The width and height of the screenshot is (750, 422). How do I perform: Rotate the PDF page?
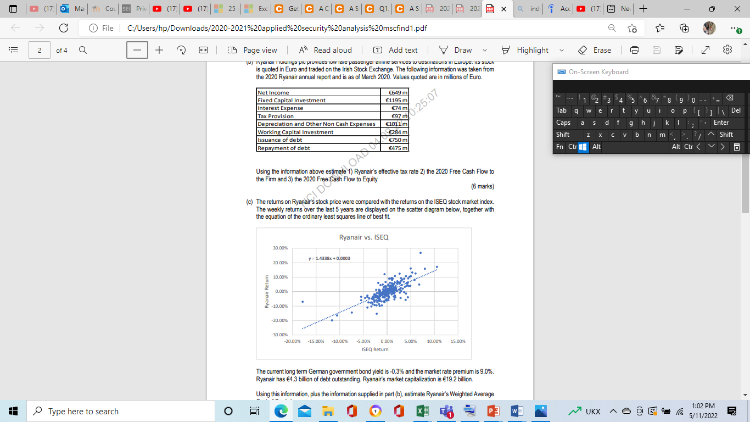pyautogui.click(x=180, y=50)
